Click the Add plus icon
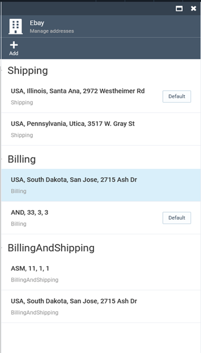This screenshot has width=201, height=353. 14,45
